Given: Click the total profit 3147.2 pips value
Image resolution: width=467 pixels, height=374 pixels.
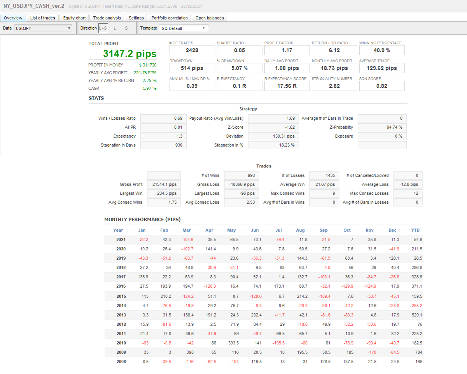Looking at the screenshot, I should 130,54.
